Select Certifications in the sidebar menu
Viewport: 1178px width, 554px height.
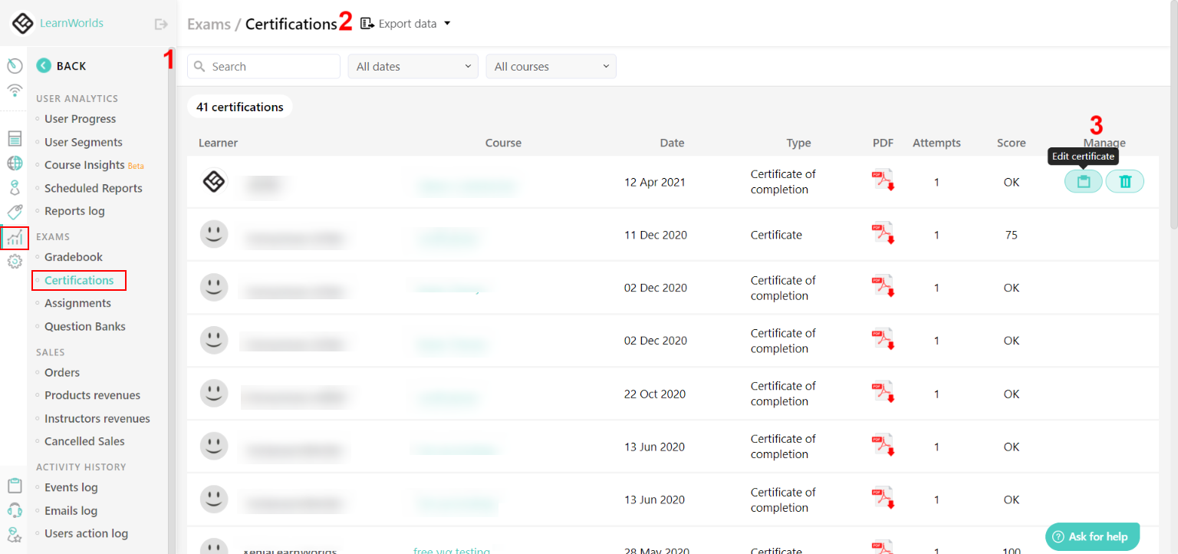(x=78, y=280)
